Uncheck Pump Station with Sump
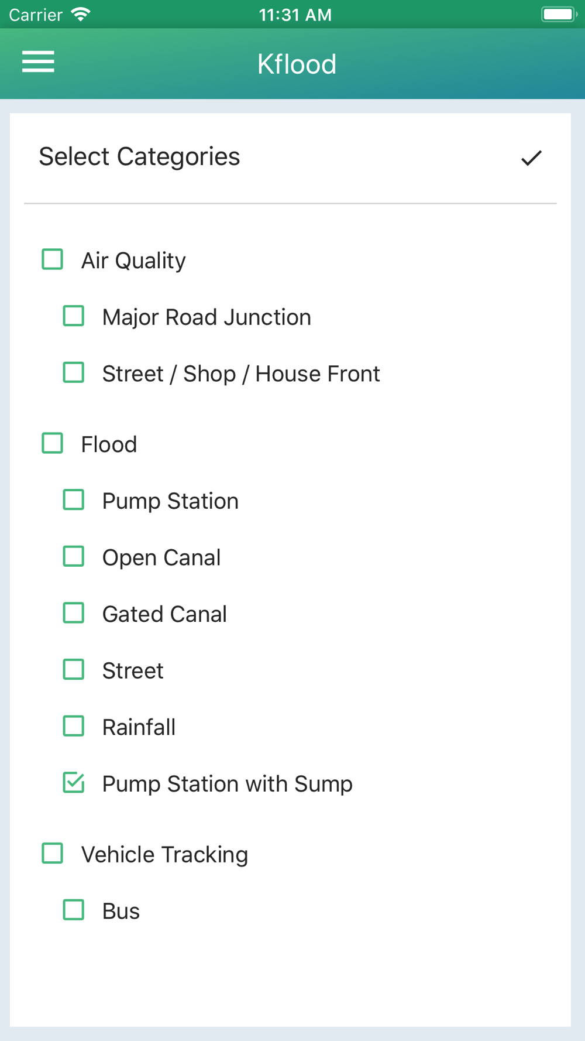 (x=74, y=783)
